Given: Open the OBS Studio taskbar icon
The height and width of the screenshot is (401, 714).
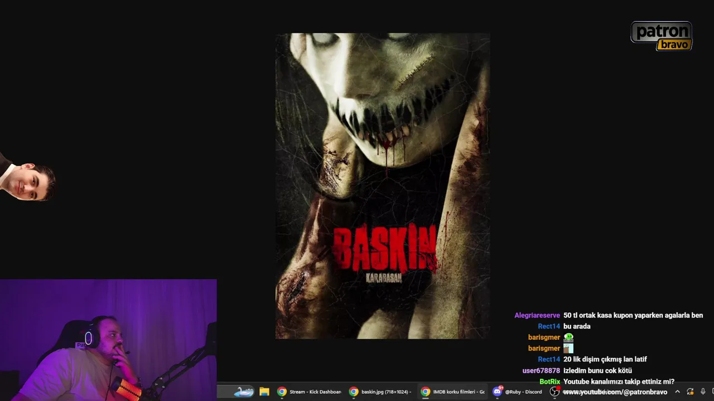Looking at the screenshot, I should pos(554,392).
